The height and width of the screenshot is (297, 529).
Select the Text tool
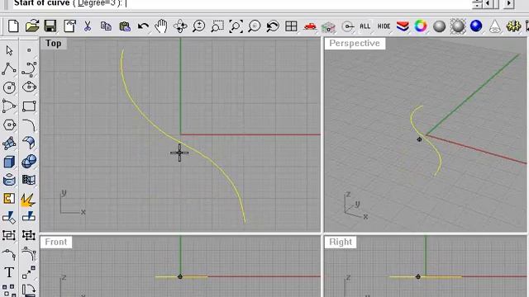point(9,272)
